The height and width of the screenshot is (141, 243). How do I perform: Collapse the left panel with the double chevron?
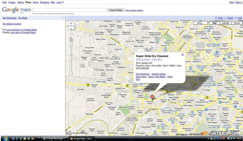coord(64,18)
